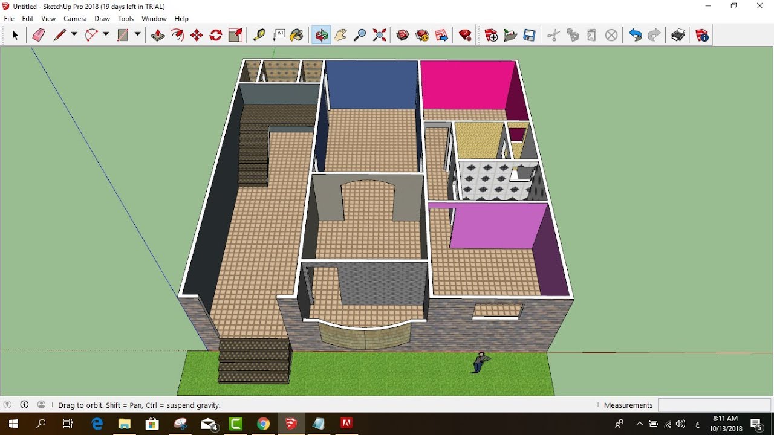Open the Mail app from the taskbar
This screenshot has height=435, width=774.
pyautogui.click(x=209, y=424)
